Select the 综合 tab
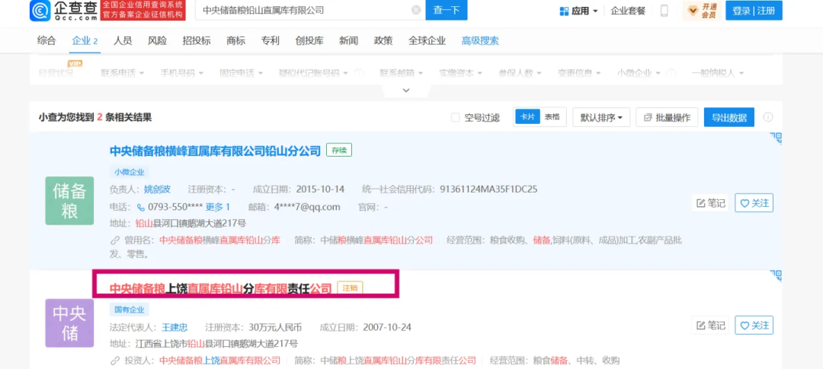 (x=46, y=40)
